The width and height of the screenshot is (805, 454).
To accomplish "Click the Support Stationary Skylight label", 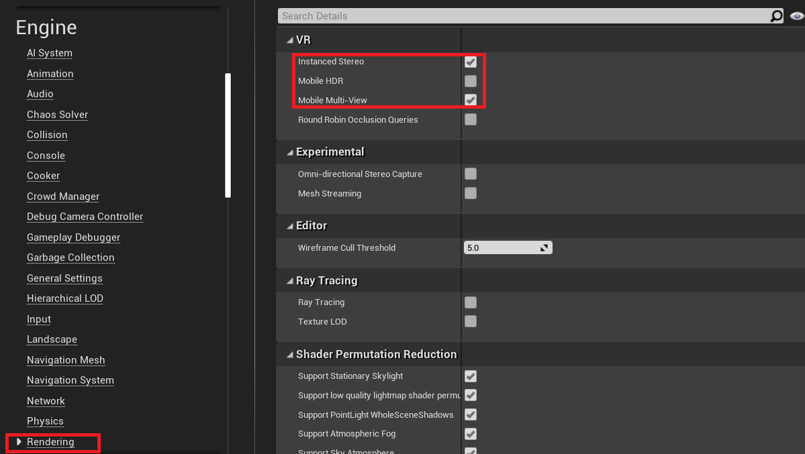I will click(350, 376).
